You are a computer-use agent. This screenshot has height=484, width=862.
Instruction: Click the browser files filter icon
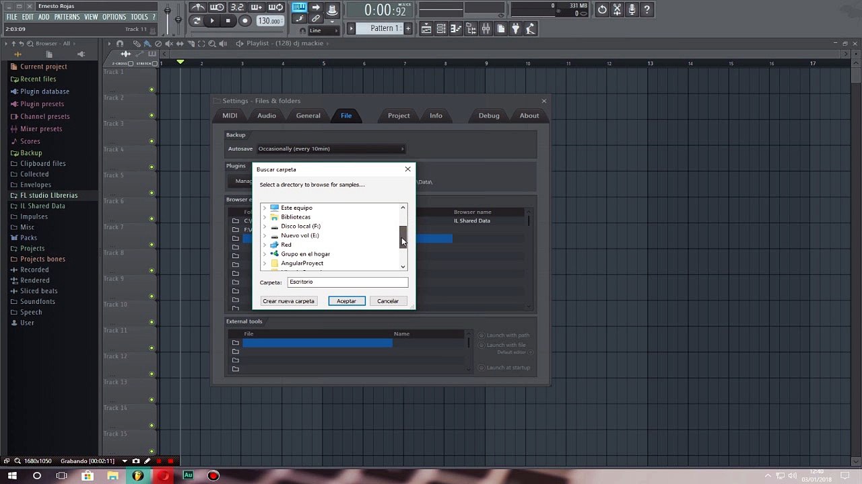click(x=50, y=54)
